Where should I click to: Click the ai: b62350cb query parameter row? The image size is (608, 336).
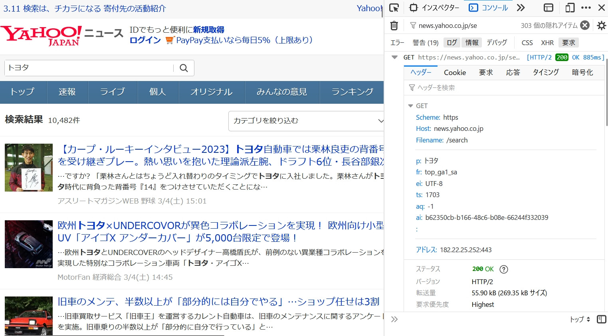tap(482, 217)
